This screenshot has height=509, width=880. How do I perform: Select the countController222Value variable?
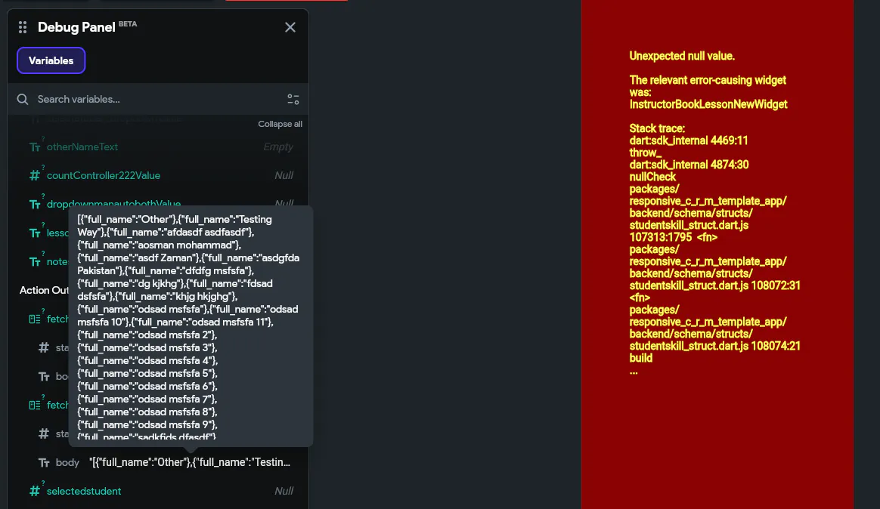click(104, 175)
